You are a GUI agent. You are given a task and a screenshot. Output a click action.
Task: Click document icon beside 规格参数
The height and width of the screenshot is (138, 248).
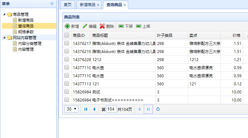coord(15,32)
